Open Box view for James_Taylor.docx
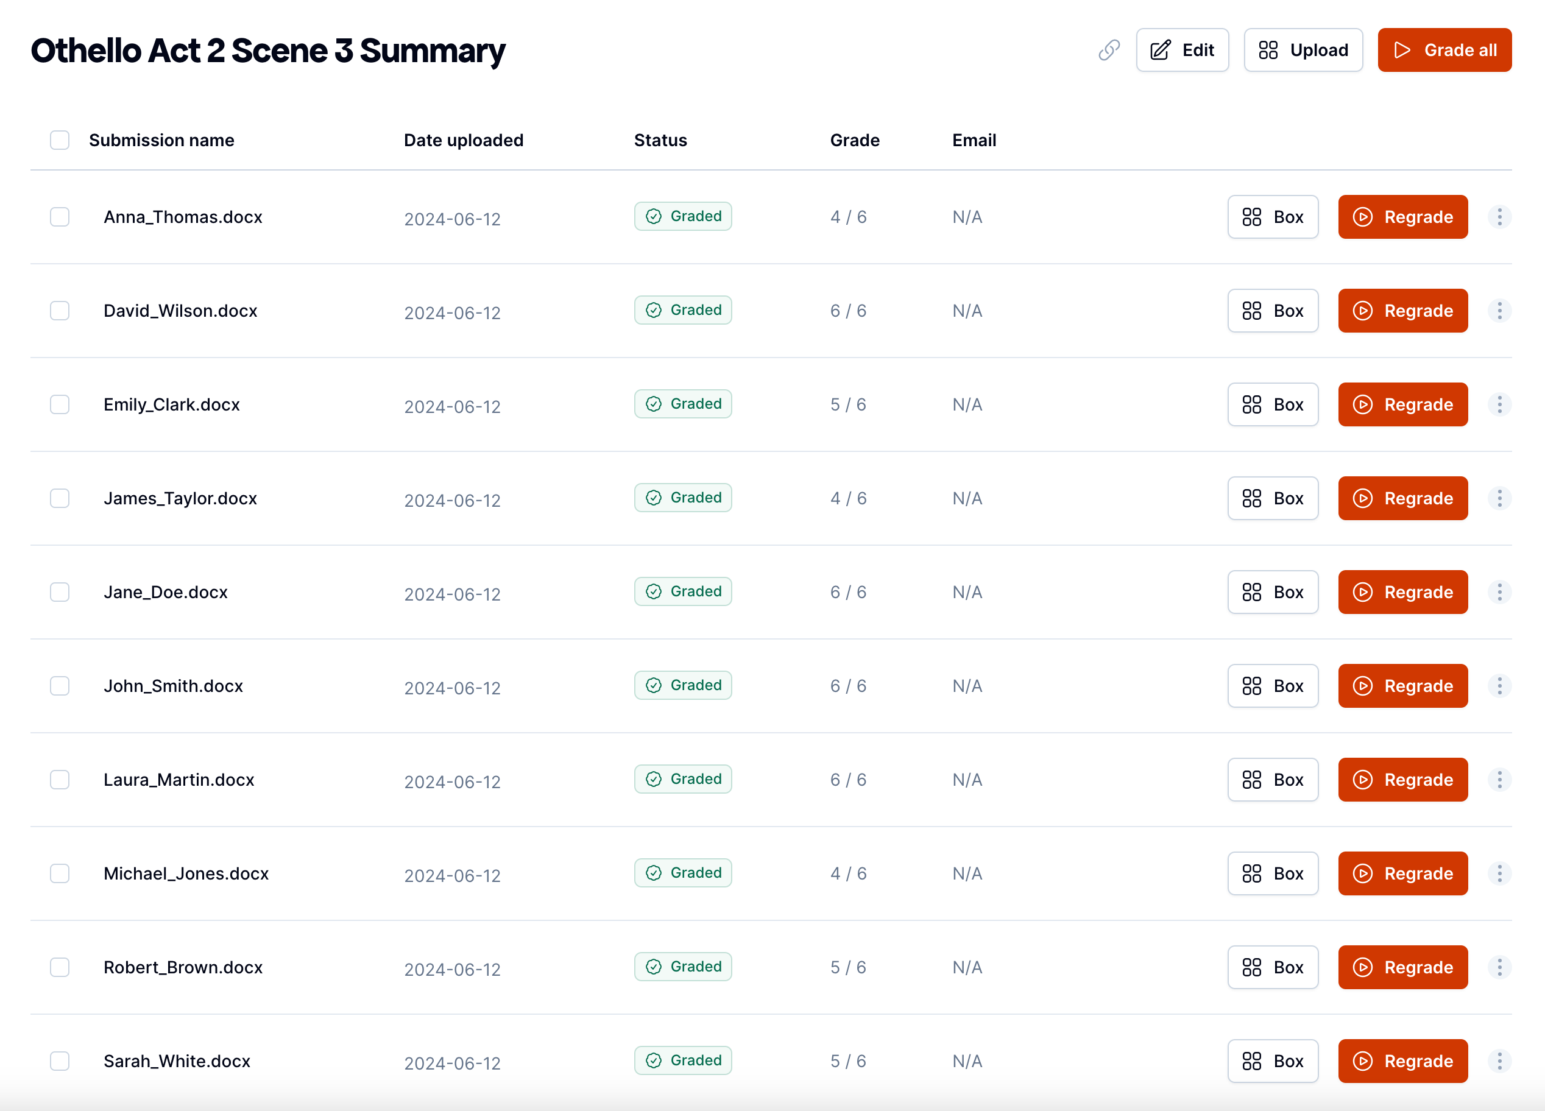This screenshot has height=1111, width=1545. pyautogui.click(x=1273, y=498)
